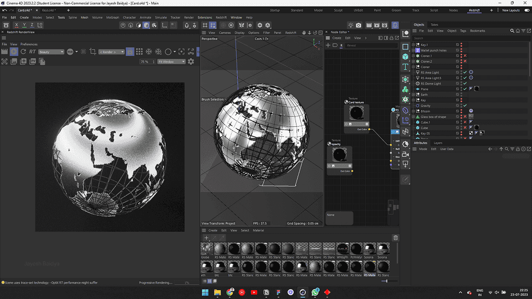Viewport: 532px width, 299px height.
Task: Click Preferences in the RenderView menu
Action: pyautogui.click(x=29, y=44)
